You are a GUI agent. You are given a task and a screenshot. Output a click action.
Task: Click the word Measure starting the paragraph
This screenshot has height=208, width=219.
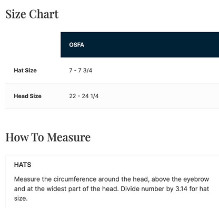point(27,179)
